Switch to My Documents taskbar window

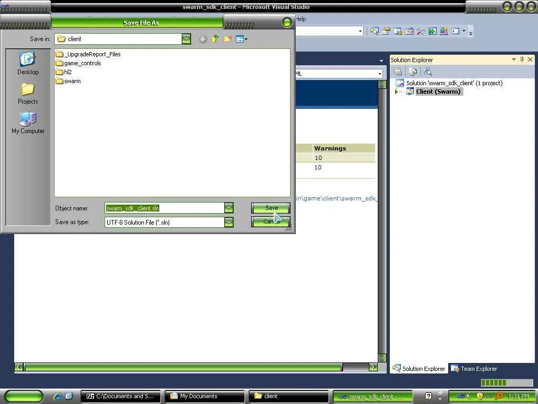205,396
